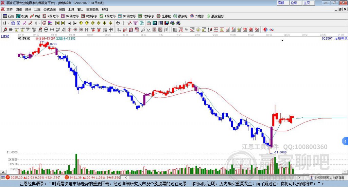Open the 文件 menu
This screenshot has height=187, width=348.
[10, 9]
